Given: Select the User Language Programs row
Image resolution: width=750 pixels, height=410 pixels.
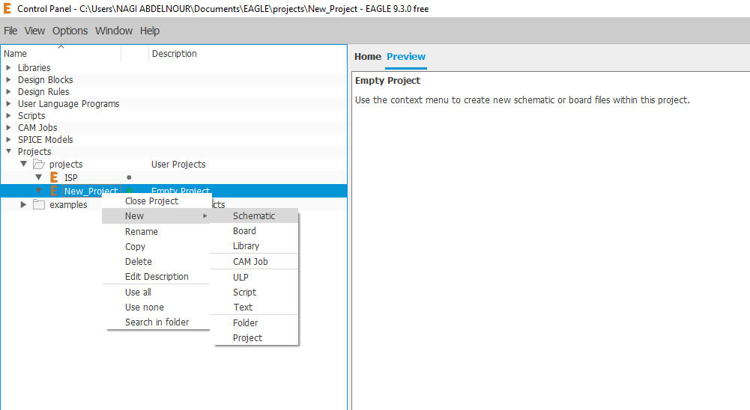Looking at the screenshot, I should (x=174, y=104).
